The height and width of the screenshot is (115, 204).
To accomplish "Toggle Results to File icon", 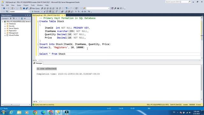I will (72, 11).
